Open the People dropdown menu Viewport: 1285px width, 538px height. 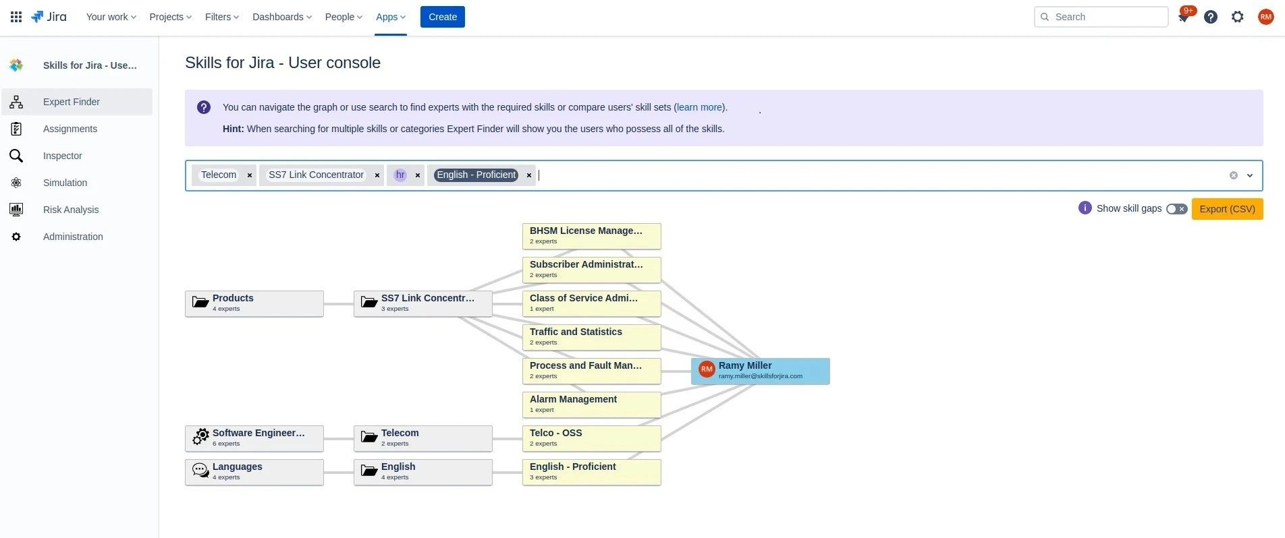pyautogui.click(x=344, y=17)
